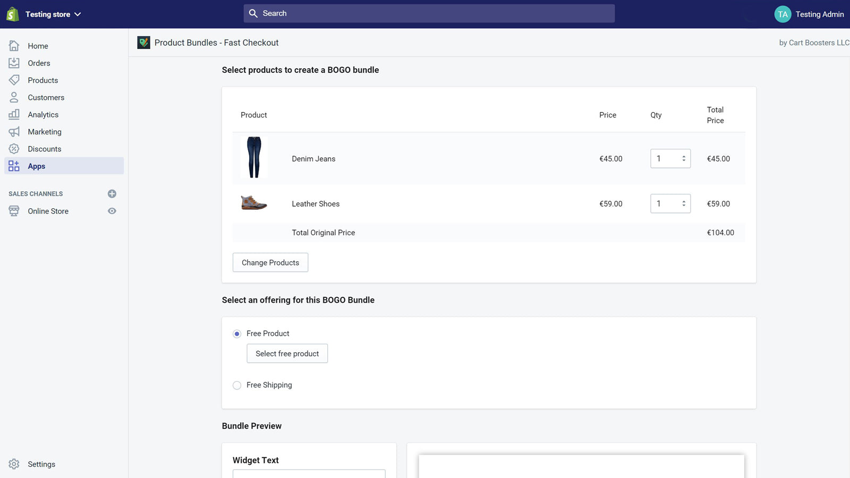
Task: Click the Settings gear icon
Action: [x=14, y=464]
